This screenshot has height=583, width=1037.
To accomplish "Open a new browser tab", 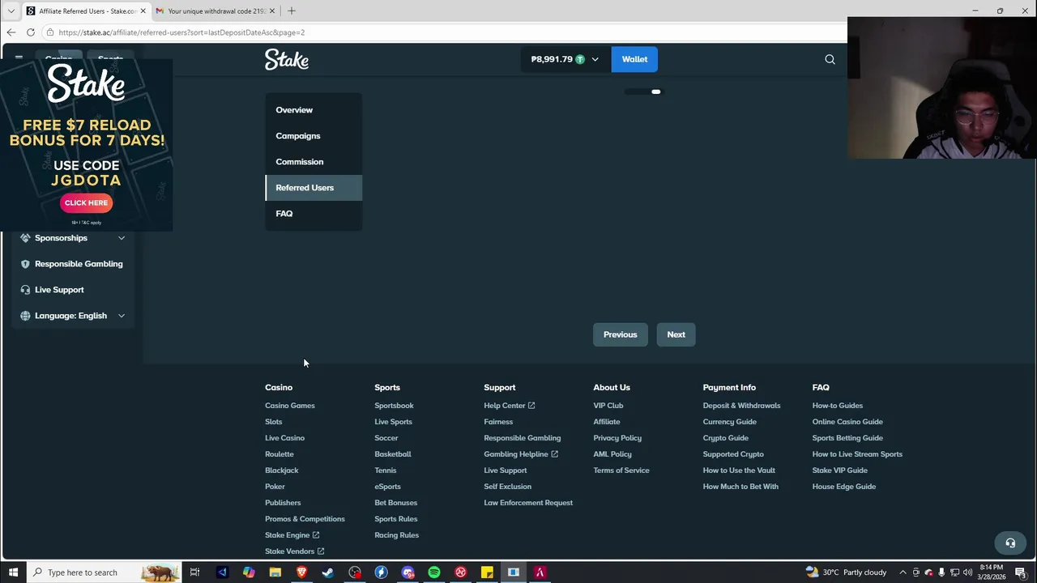I will (292, 11).
